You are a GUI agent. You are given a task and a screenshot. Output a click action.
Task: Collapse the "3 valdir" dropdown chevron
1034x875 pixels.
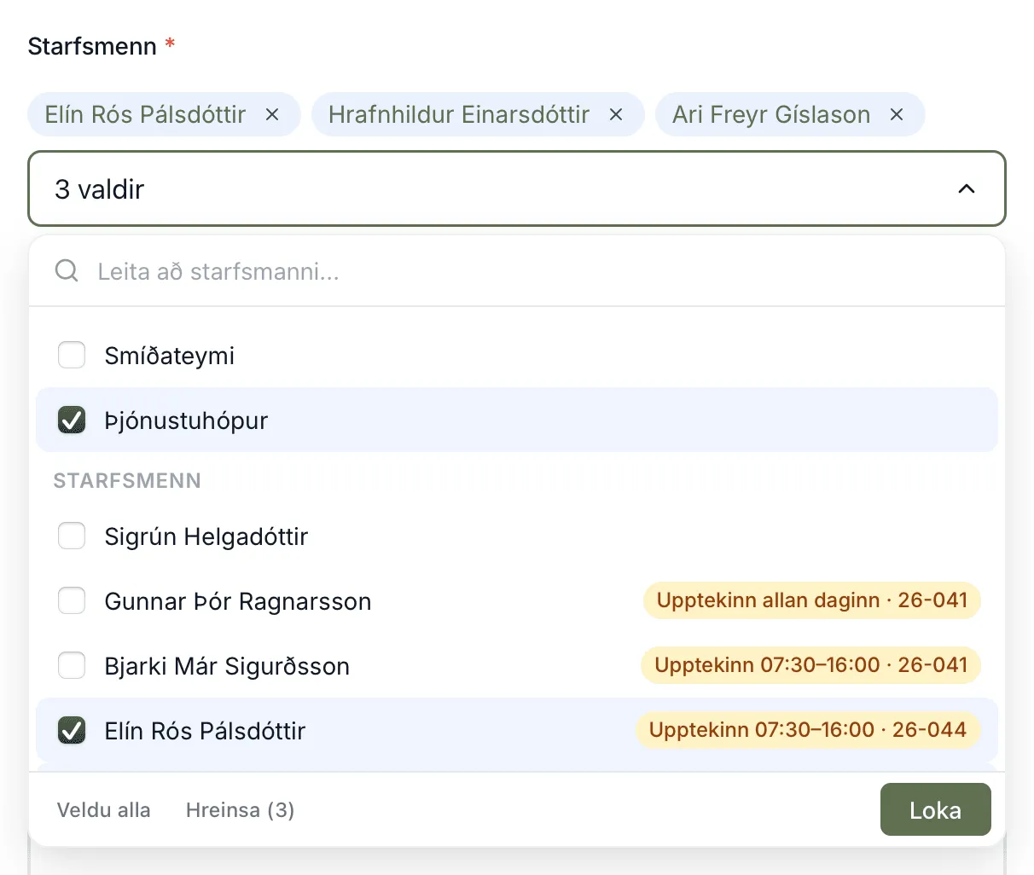click(x=966, y=188)
